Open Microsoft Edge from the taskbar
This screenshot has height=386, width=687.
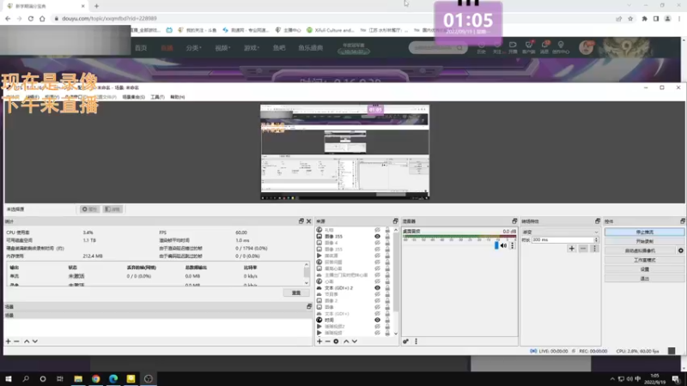tap(113, 378)
